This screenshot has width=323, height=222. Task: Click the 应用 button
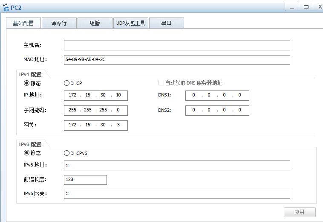coord(300,212)
